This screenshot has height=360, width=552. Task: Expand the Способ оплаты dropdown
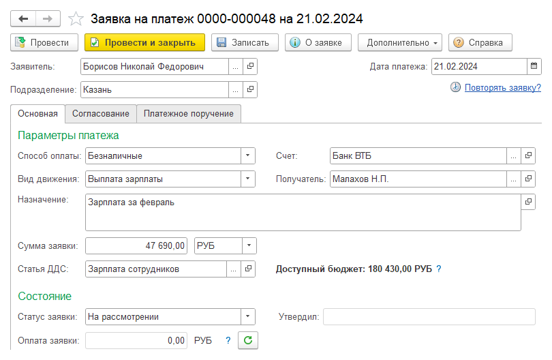click(248, 155)
